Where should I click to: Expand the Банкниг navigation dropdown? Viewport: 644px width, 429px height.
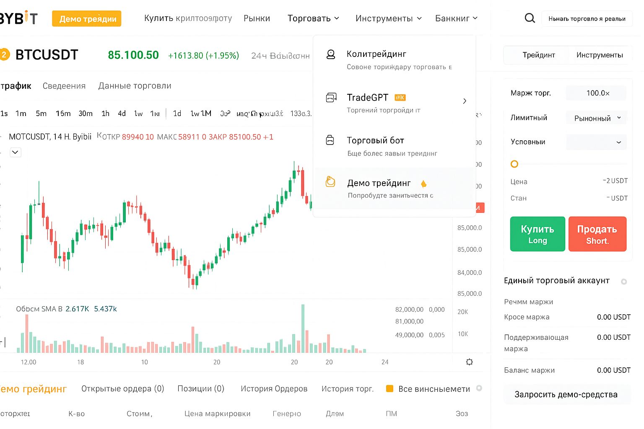point(456,18)
